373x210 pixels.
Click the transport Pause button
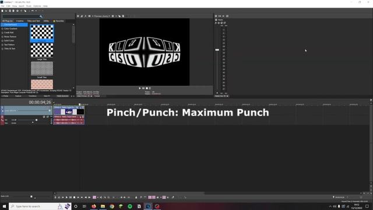(71, 197)
